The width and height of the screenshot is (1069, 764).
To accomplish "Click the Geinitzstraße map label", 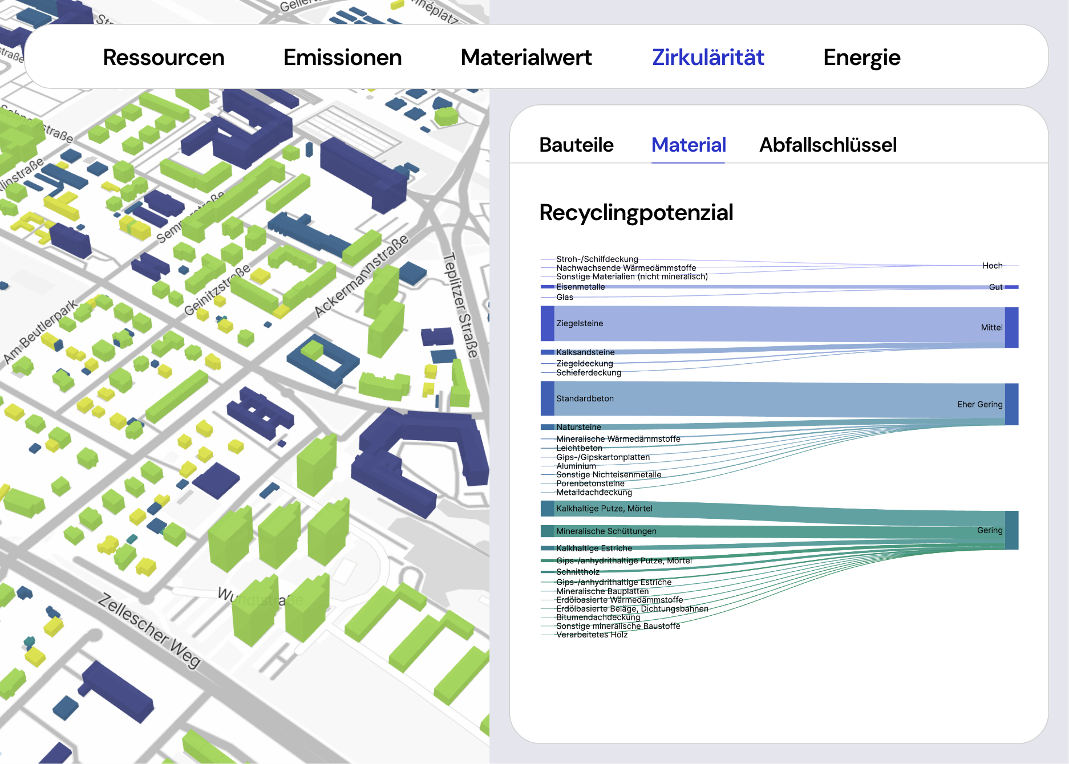I will tap(217, 290).
